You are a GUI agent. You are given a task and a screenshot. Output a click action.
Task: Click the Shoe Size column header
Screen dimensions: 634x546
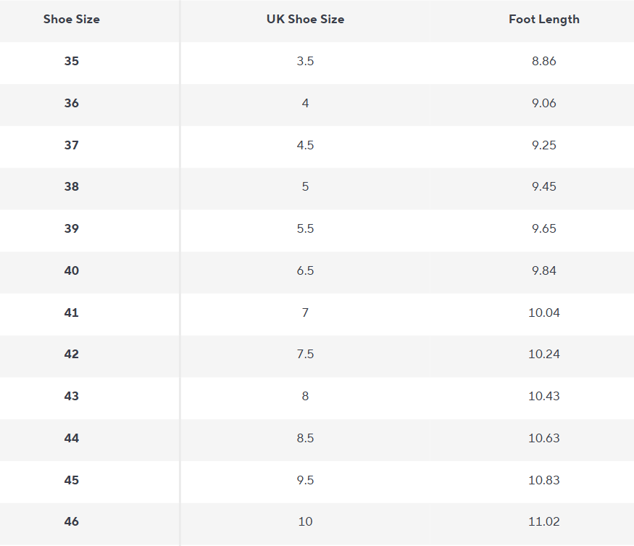pyautogui.click(x=72, y=20)
